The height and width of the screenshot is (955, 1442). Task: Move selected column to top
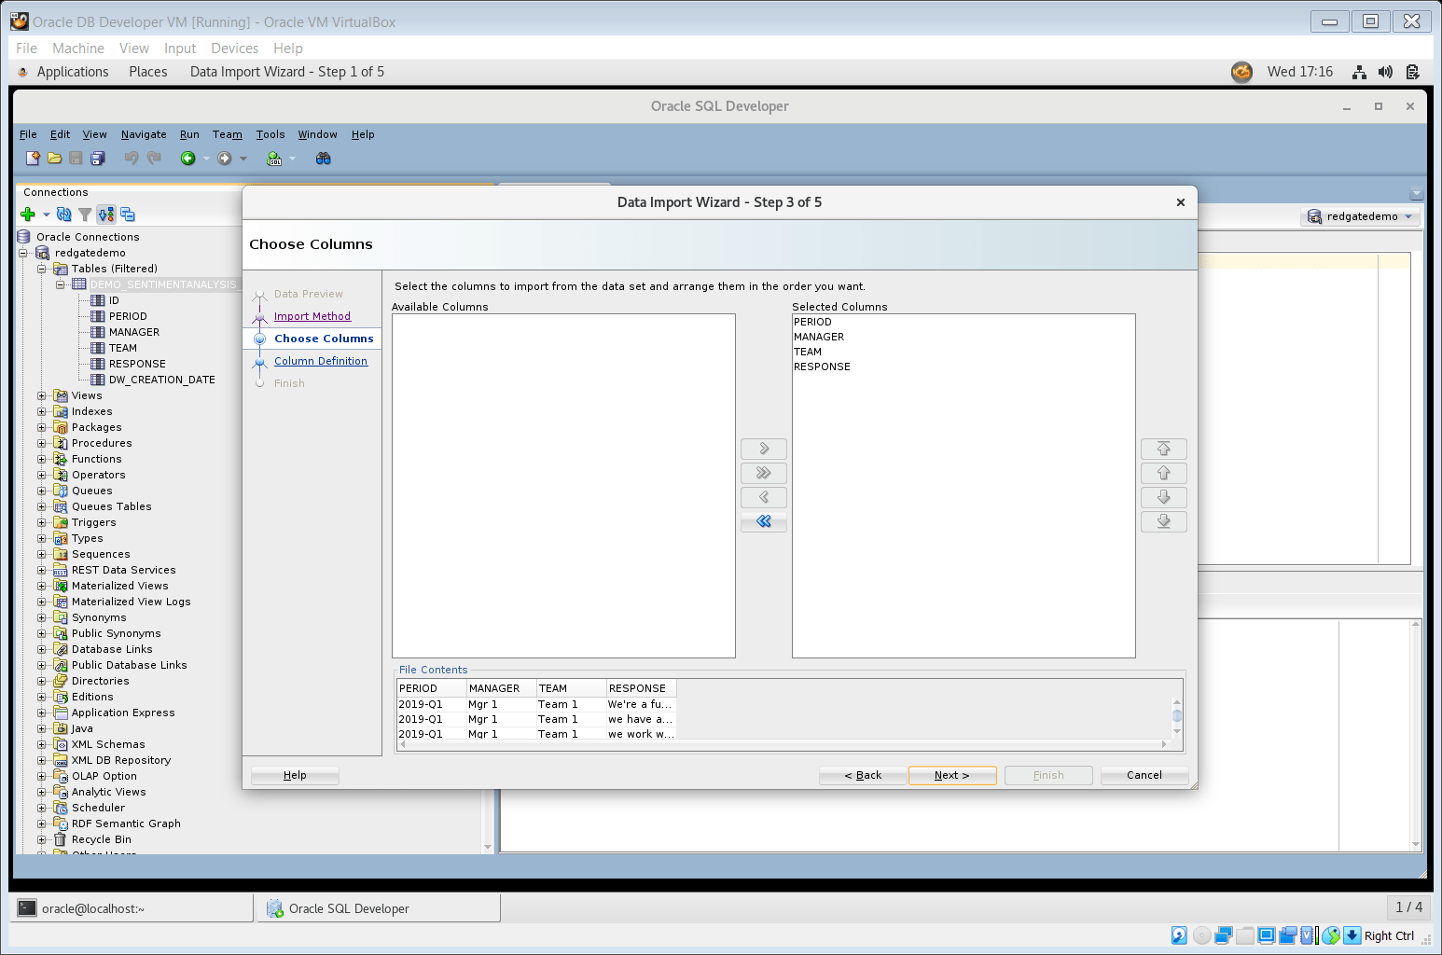pyautogui.click(x=1164, y=449)
